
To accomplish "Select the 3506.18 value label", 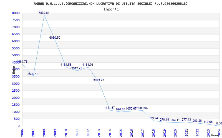I will point(33,74).
